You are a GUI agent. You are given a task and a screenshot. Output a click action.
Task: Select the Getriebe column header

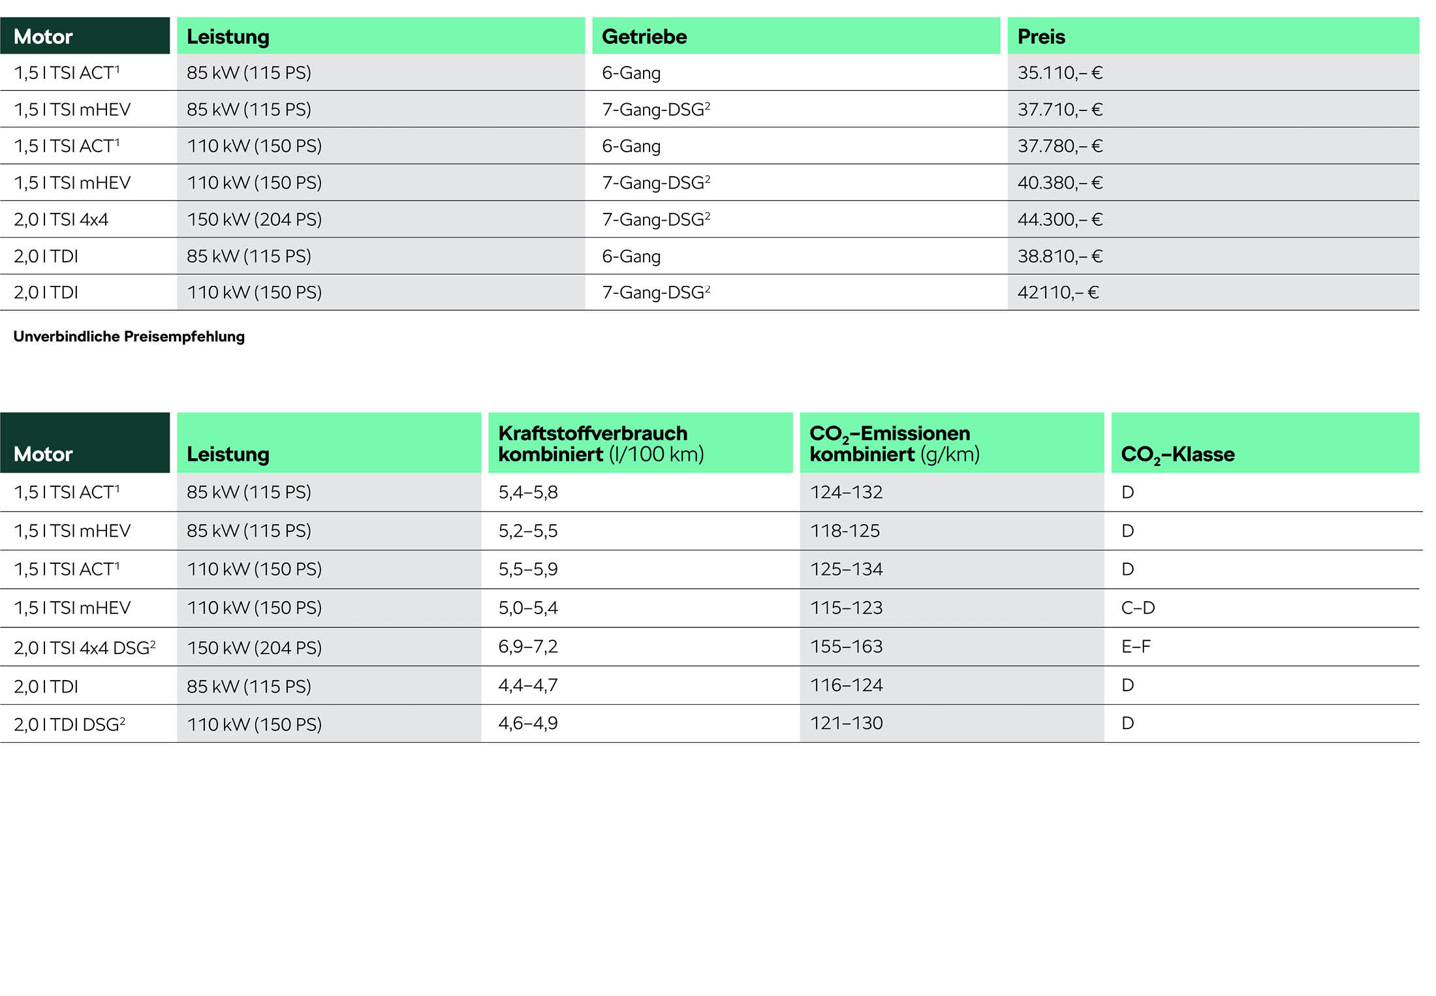[x=644, y=37]
